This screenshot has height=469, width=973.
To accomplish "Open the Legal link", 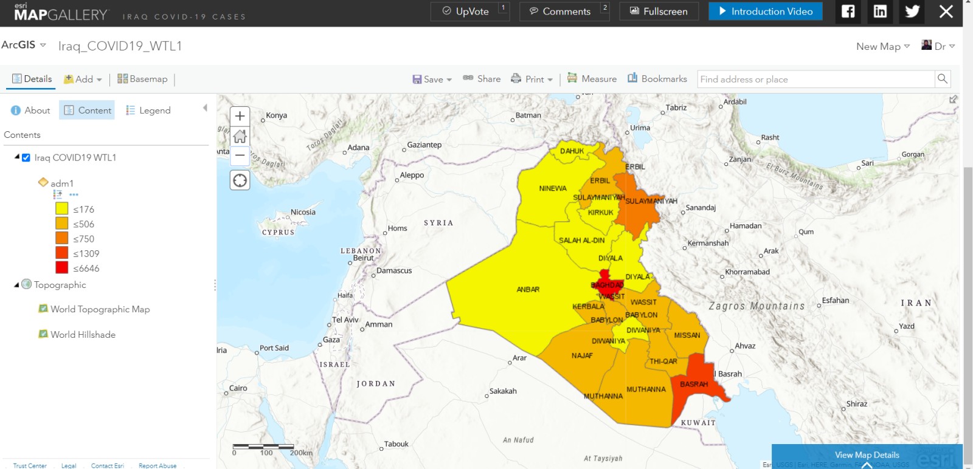I will [x=69, y=465].
